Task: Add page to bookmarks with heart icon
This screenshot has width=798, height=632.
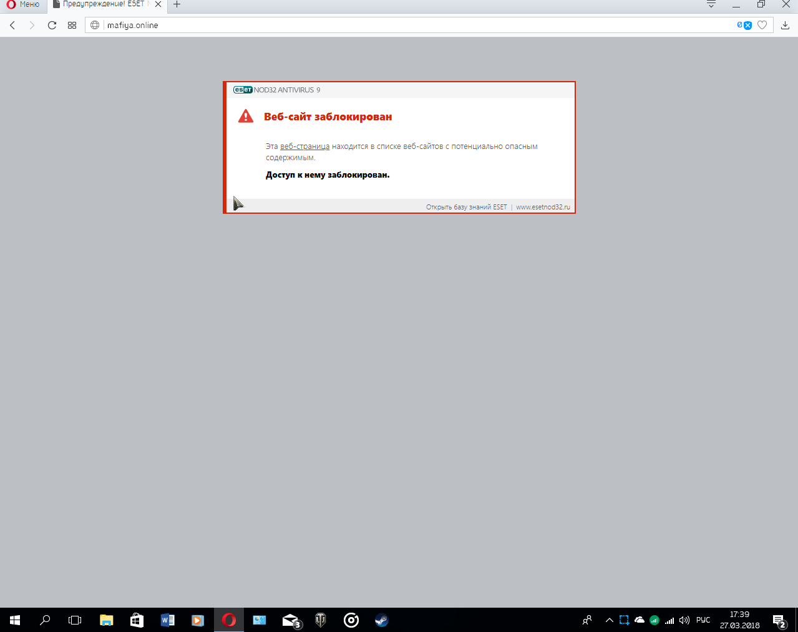Action: click(762, 26)
